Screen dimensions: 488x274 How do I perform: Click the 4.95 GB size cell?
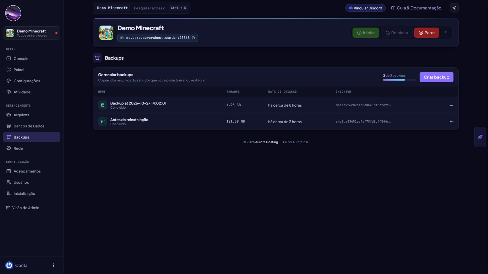233,105
